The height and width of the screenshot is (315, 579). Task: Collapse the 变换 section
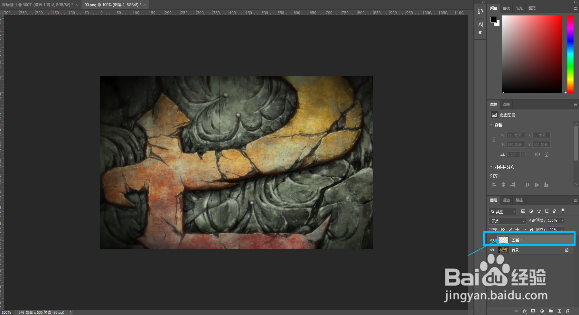(x=491, y=125)
